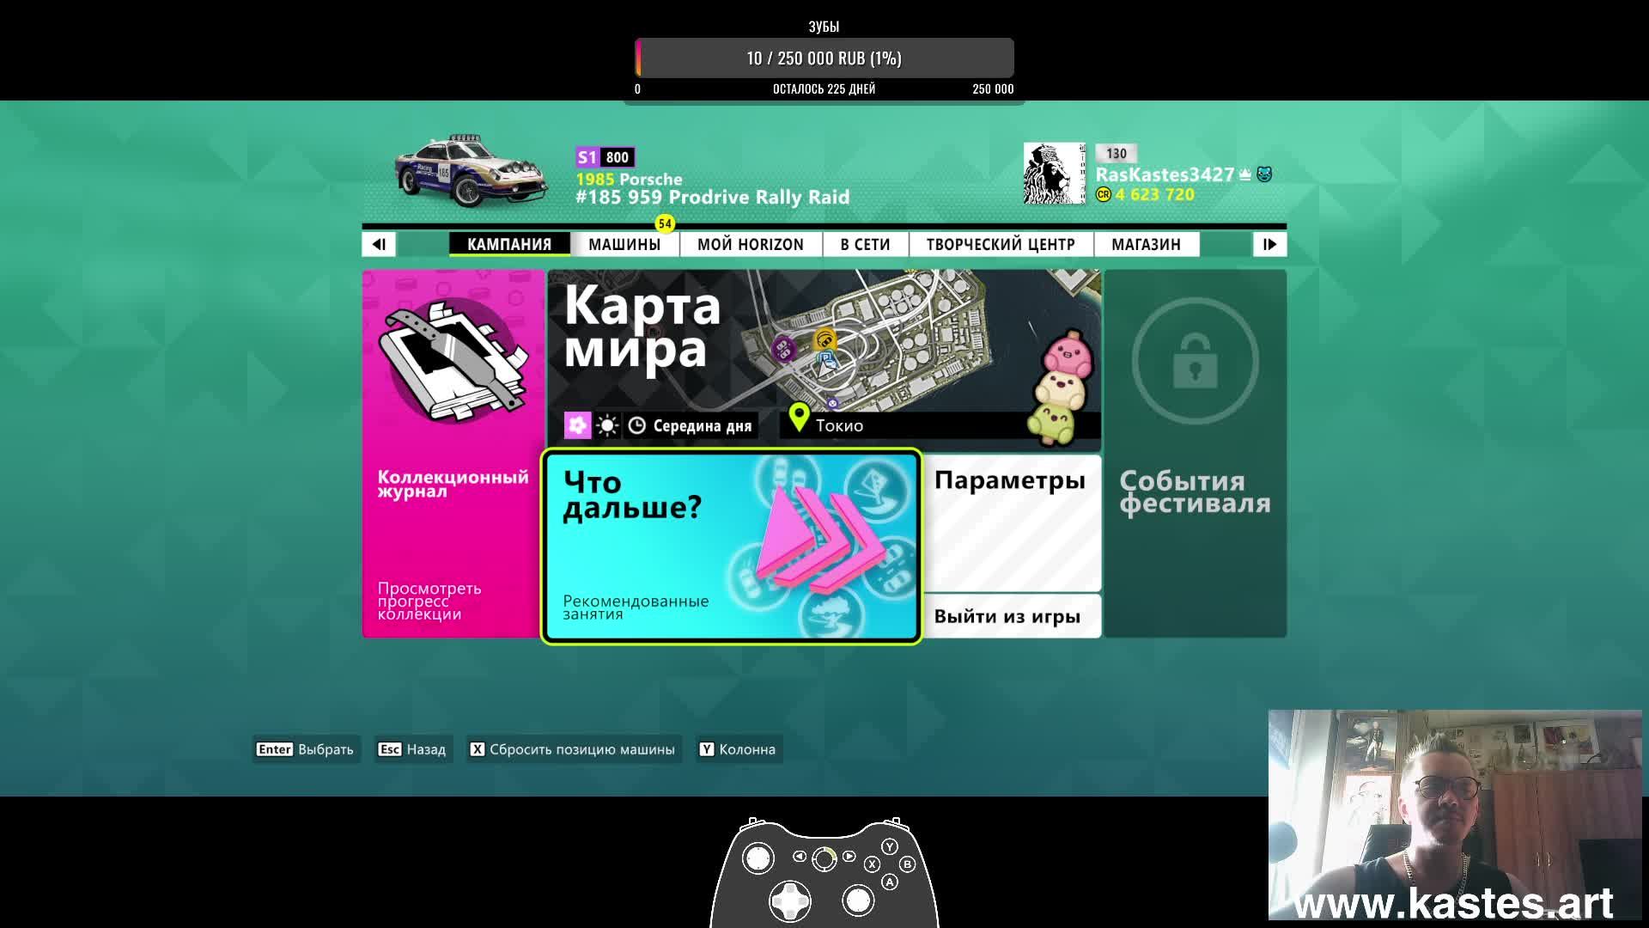Select the pink season flower icon
This screenshot has height=928, width=1649.
577,425
